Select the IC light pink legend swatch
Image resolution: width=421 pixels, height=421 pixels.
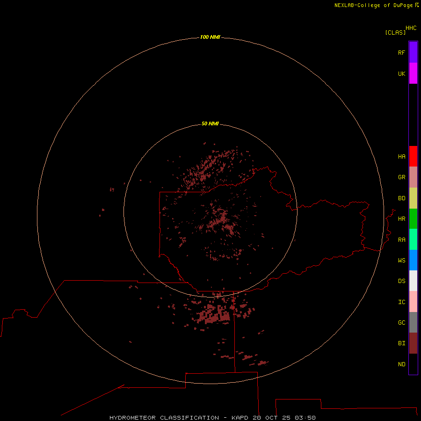pos(413,302)
